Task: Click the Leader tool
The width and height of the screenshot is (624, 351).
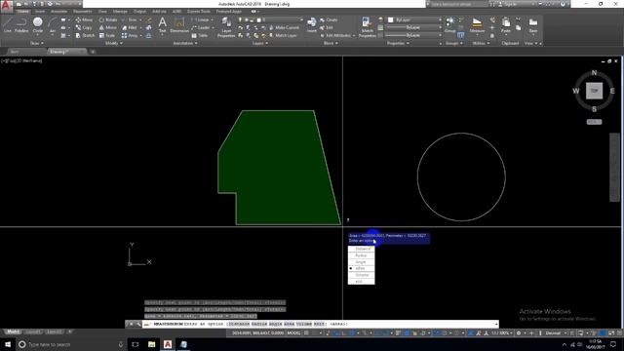Action: click(200, 27)
